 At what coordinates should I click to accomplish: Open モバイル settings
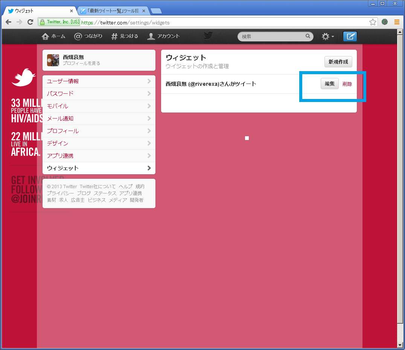coord(99,106)
